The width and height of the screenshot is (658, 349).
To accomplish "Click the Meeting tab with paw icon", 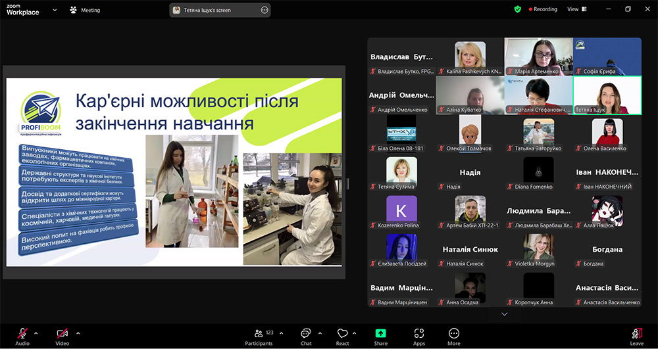I will click(85, 10).
